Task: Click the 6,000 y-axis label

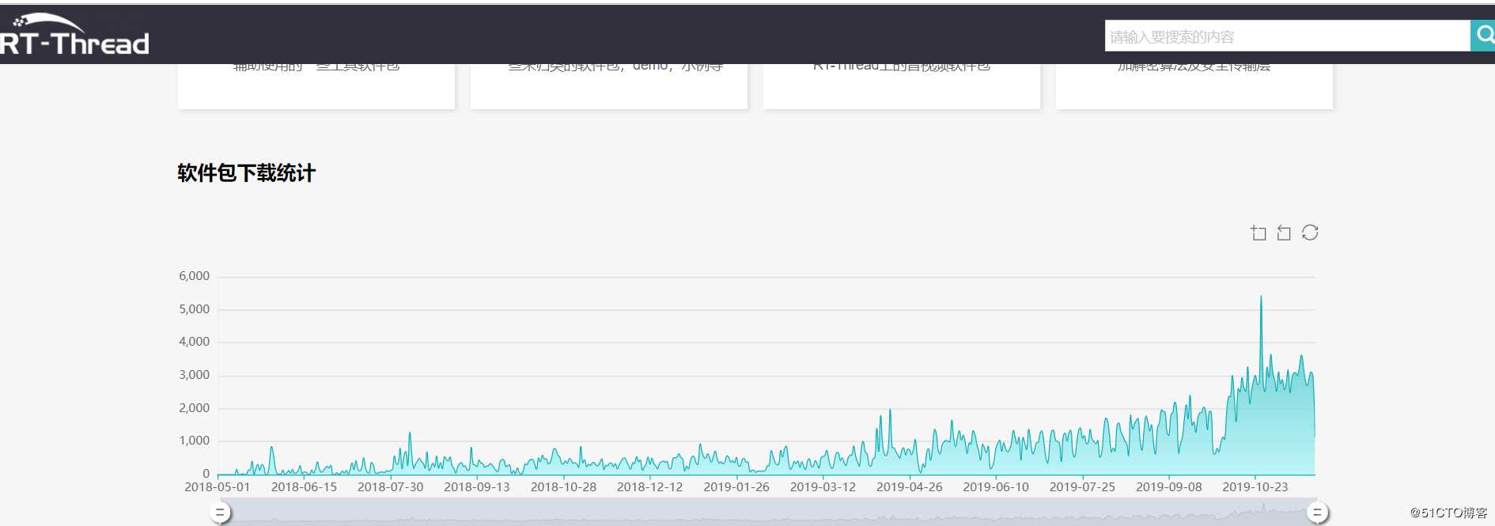Action: [x=194, y=276]
